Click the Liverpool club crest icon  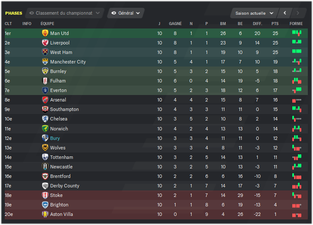click(x=45, y=43)
